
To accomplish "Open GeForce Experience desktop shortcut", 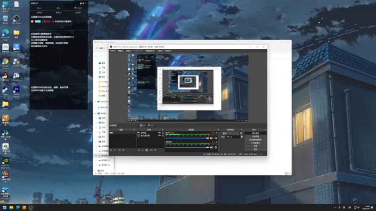I will click(x=5, y=163).
